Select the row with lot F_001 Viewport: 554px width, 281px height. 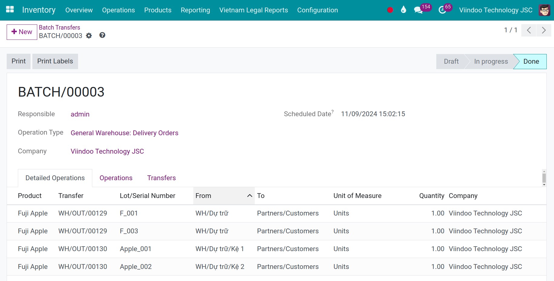coord(277,213)
